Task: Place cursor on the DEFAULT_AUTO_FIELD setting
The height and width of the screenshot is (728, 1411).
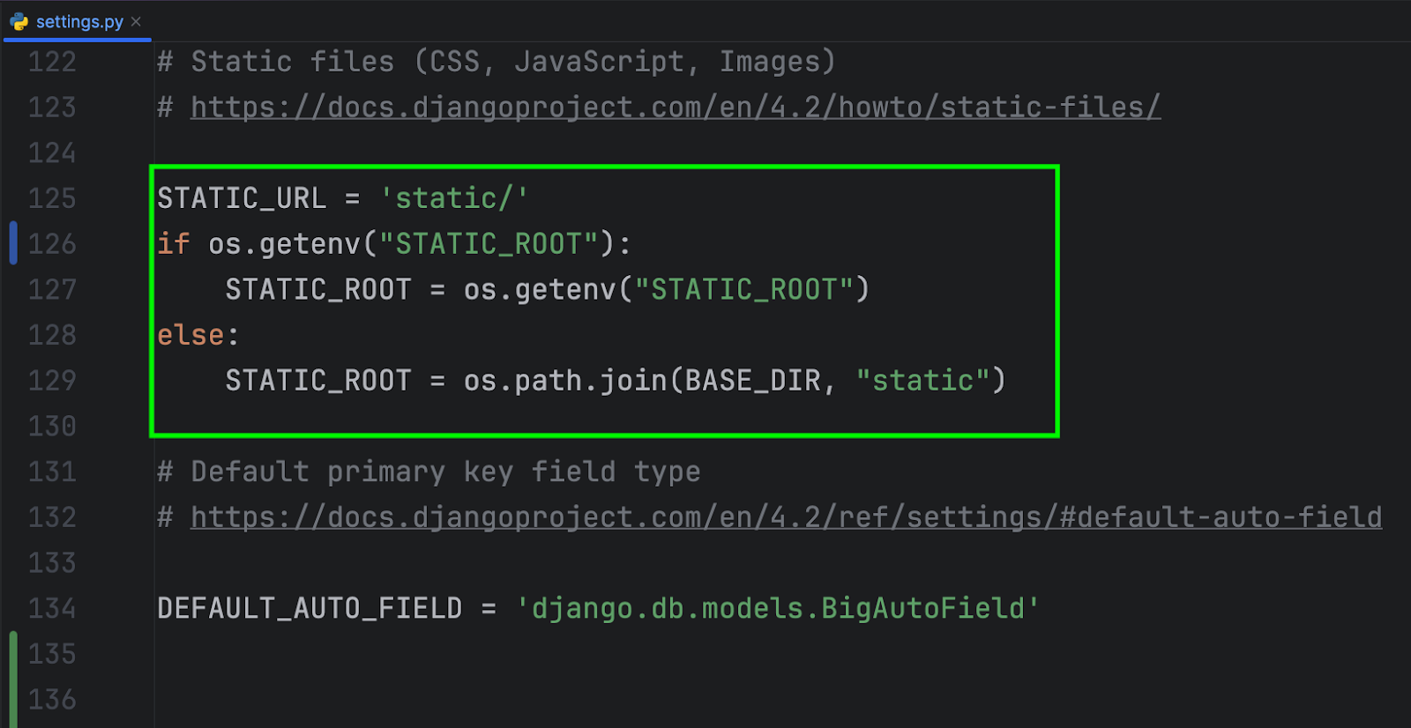Action: pos(310,608)
